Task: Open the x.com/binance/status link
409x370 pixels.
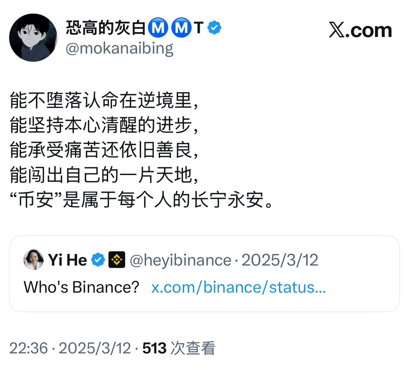Action: pyautogui.click(x=238, y=287)
